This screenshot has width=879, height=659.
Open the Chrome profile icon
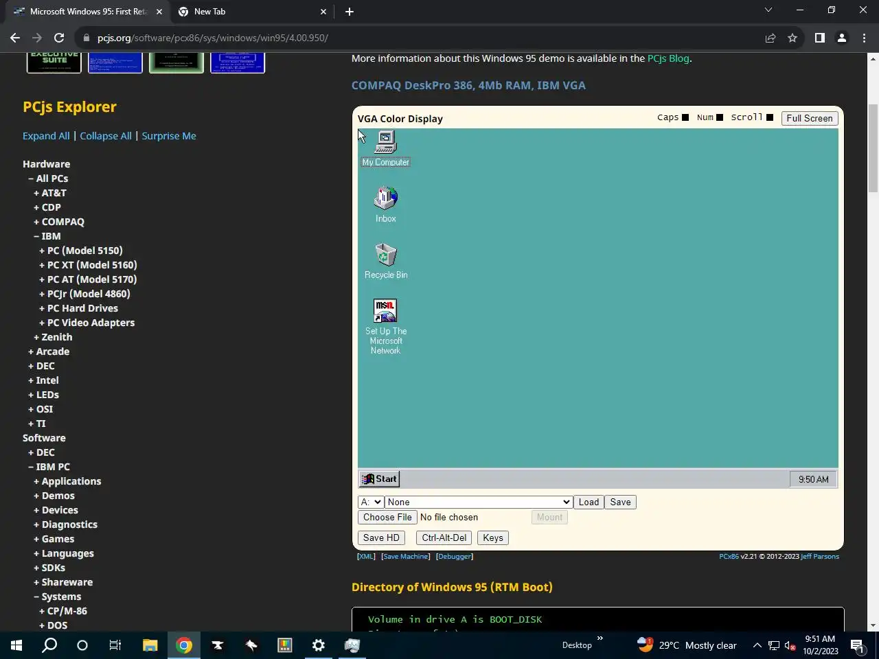click(x=841, y=38)
